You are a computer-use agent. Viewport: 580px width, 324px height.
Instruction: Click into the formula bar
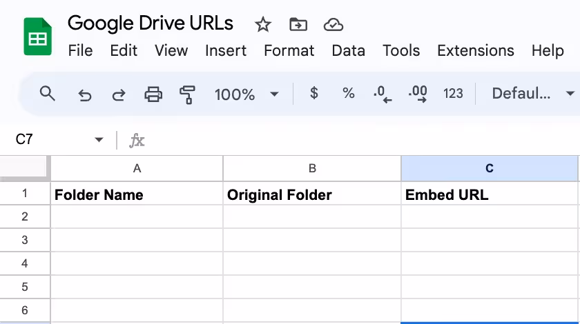click(362, 140)
